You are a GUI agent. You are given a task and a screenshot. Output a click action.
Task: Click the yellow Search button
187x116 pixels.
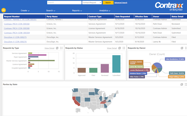[x=108, y=2]
